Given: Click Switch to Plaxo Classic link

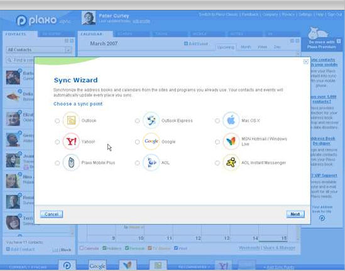Looking at the screenshot, I should coord(218,14).
